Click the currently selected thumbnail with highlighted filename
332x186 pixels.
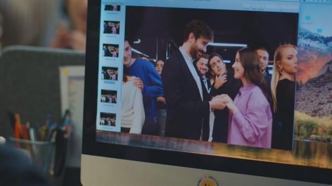[x=109, y=73]
